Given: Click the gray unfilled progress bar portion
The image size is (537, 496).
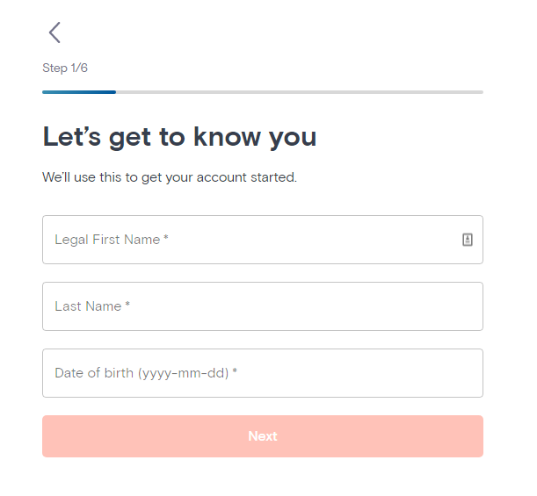Looking at the screenshot, I should click(x=300, y=92).
